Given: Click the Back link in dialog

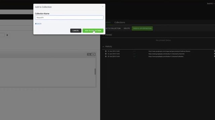Looking at the screenshot, I should pyautogui.click(x=38, y=24).
